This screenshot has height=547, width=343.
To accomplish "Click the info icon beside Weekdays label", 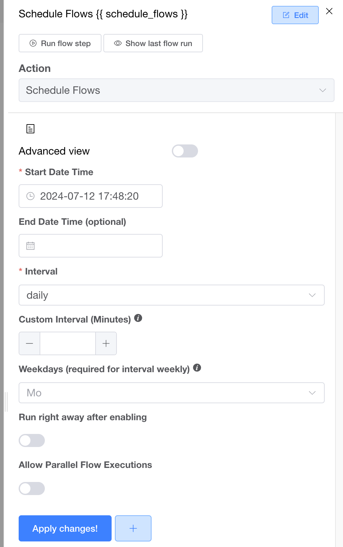I will (197, 368).
